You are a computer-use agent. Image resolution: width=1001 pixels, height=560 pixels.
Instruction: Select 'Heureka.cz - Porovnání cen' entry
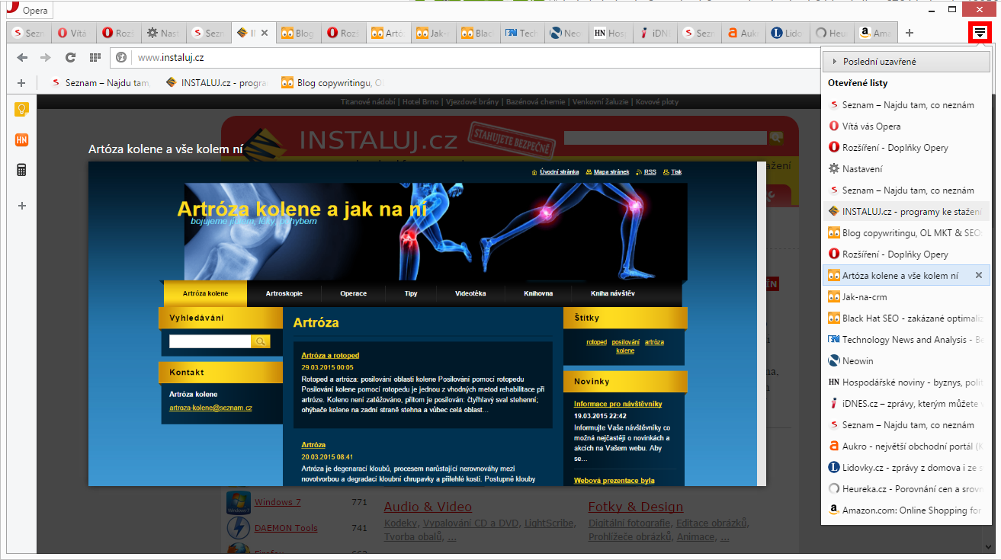pyautogui.click(x=906, y=488)
